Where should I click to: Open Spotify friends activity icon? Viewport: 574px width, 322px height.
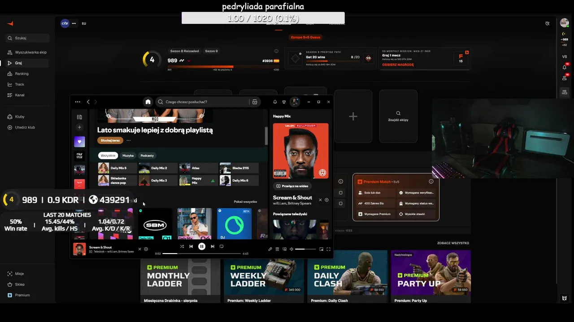click(x=284, y=102)
